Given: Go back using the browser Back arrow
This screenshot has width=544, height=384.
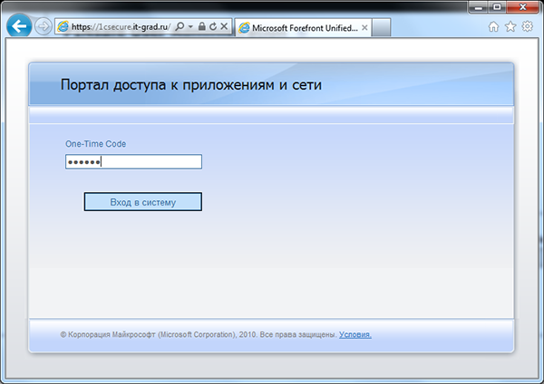Looking at the screenshot, I should (19, 26).
